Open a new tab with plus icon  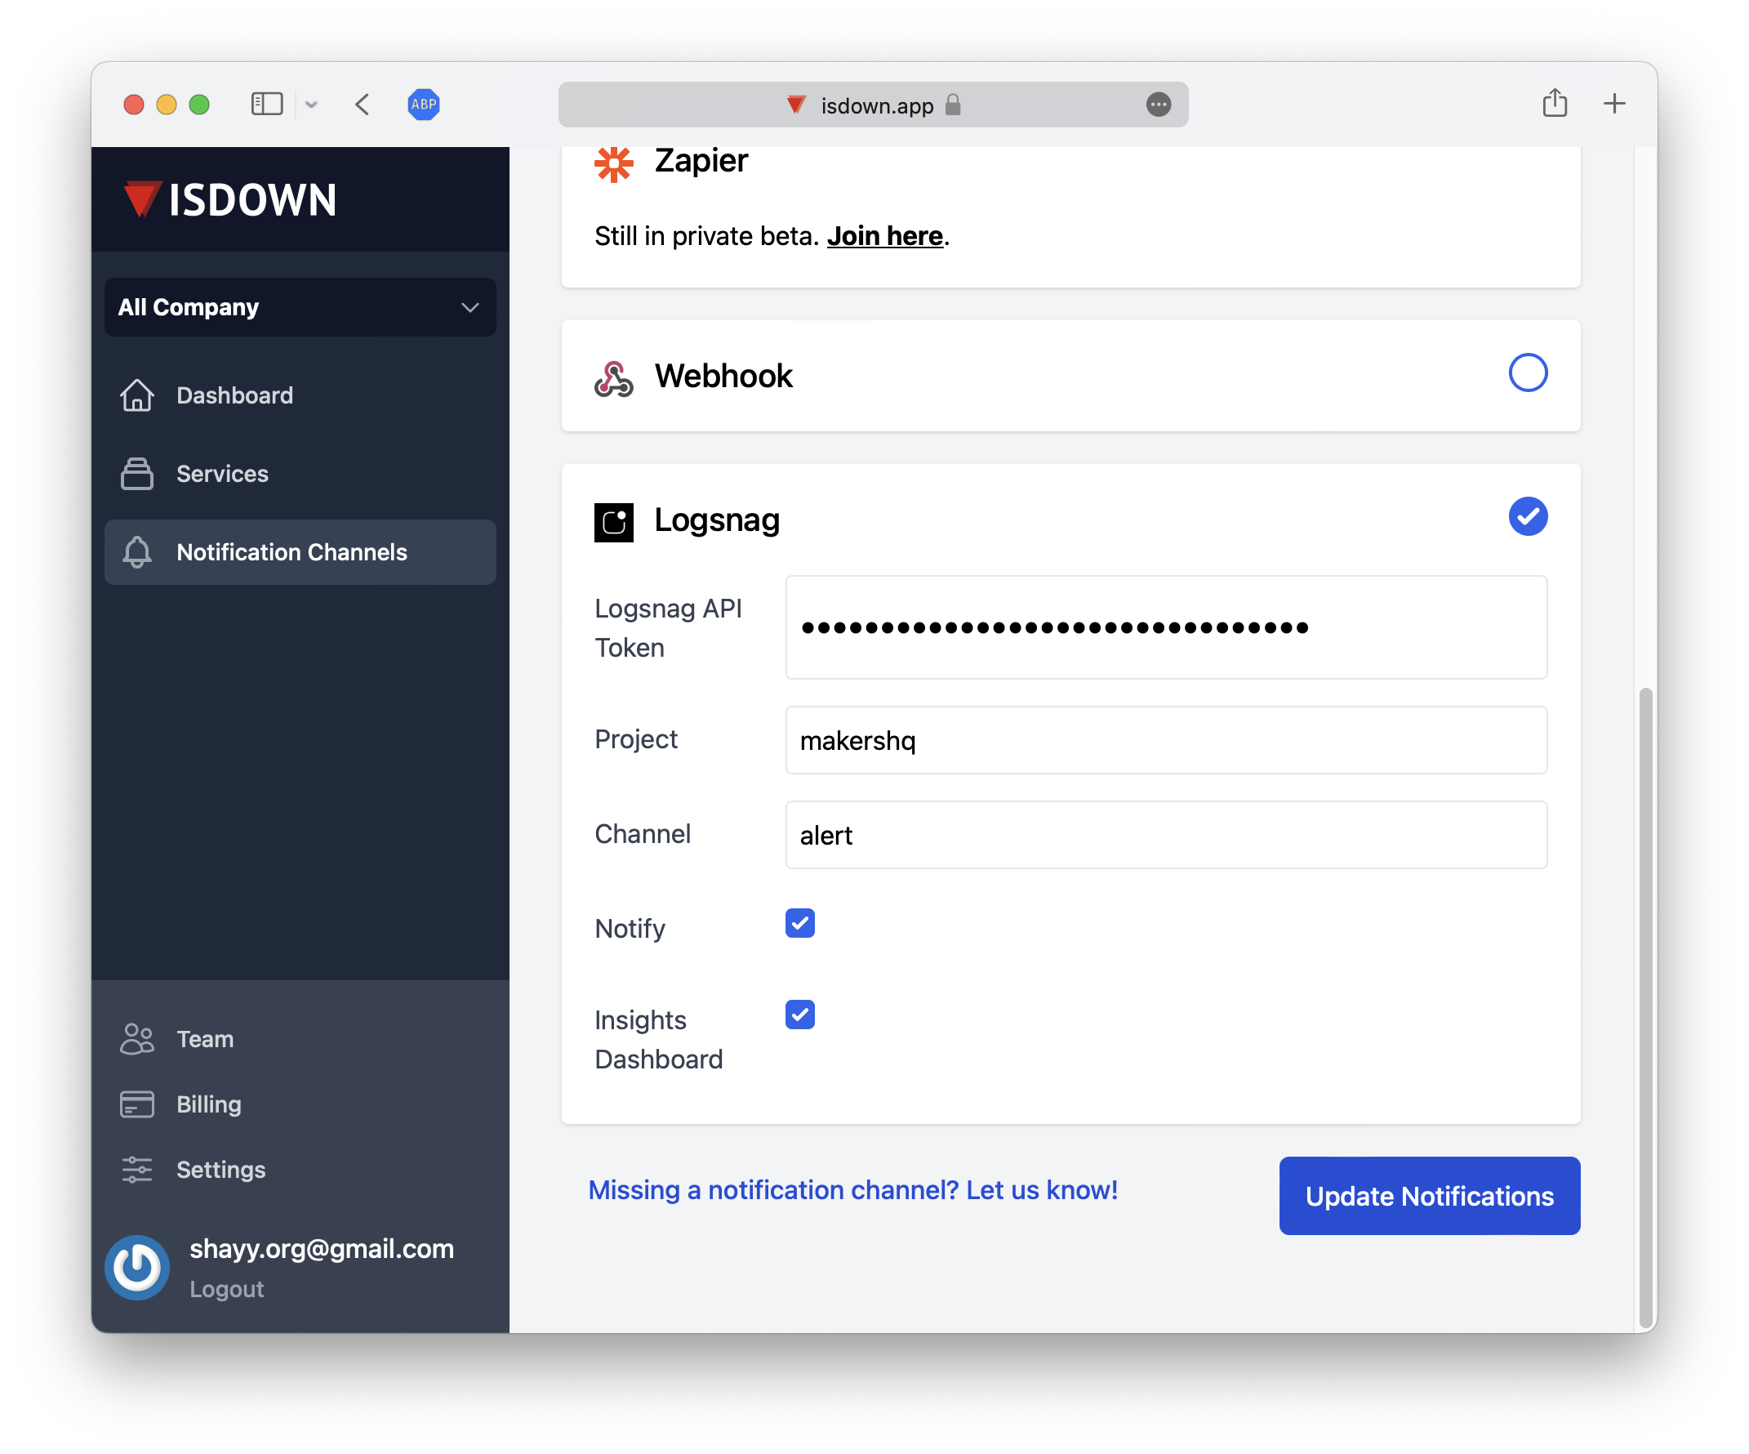tap(1614, 103)
